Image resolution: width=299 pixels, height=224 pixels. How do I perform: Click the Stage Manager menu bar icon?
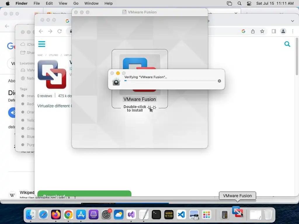click(230, 3)
